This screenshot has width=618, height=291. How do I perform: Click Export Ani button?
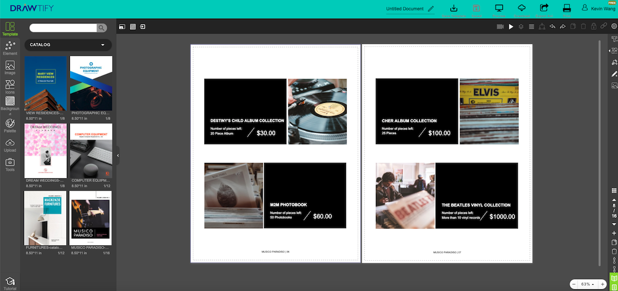pyautogui.click(x=544, y=11)
